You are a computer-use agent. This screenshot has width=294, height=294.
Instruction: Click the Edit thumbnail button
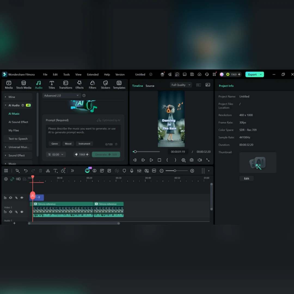(246, 178)
